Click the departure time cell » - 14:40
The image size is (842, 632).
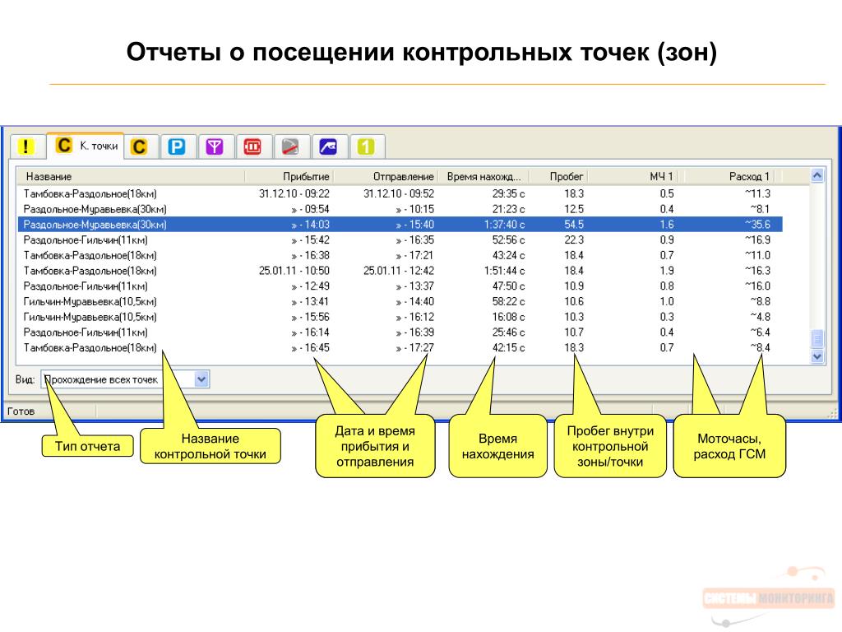(x=414, y=301)
